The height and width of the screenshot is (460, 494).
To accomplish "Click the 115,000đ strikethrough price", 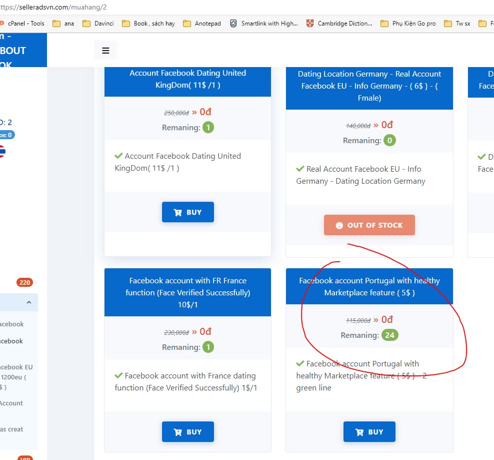I will [x=358, y=320].
